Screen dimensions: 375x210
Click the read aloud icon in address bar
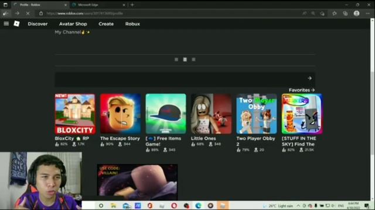click(x=304, y=13)
